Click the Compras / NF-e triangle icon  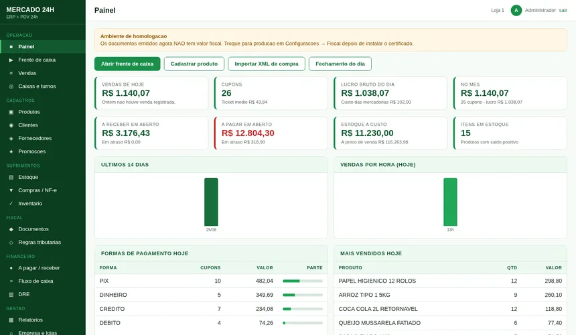click(11, 190)
